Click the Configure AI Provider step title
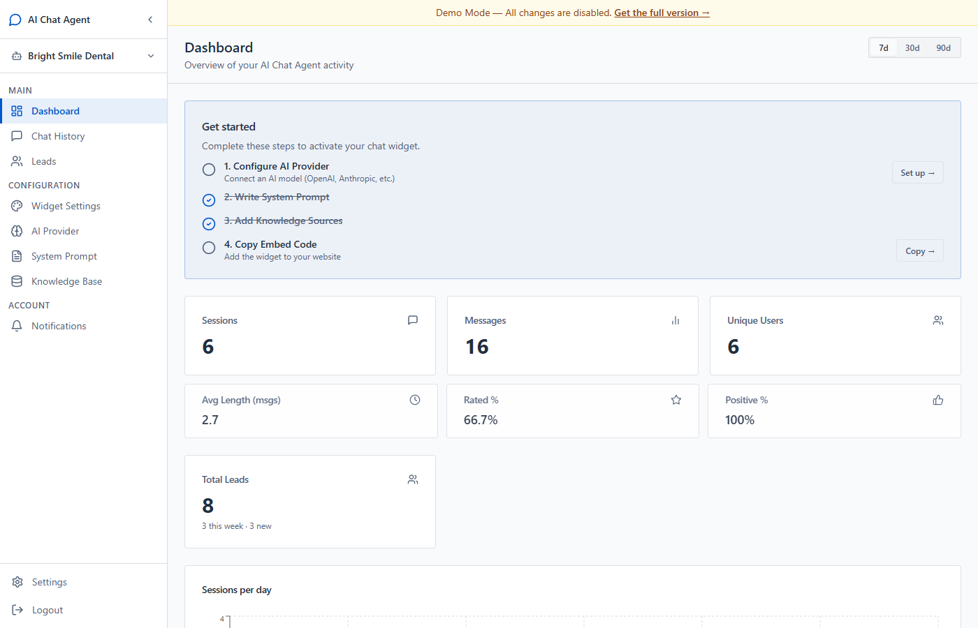 (277, 166)
